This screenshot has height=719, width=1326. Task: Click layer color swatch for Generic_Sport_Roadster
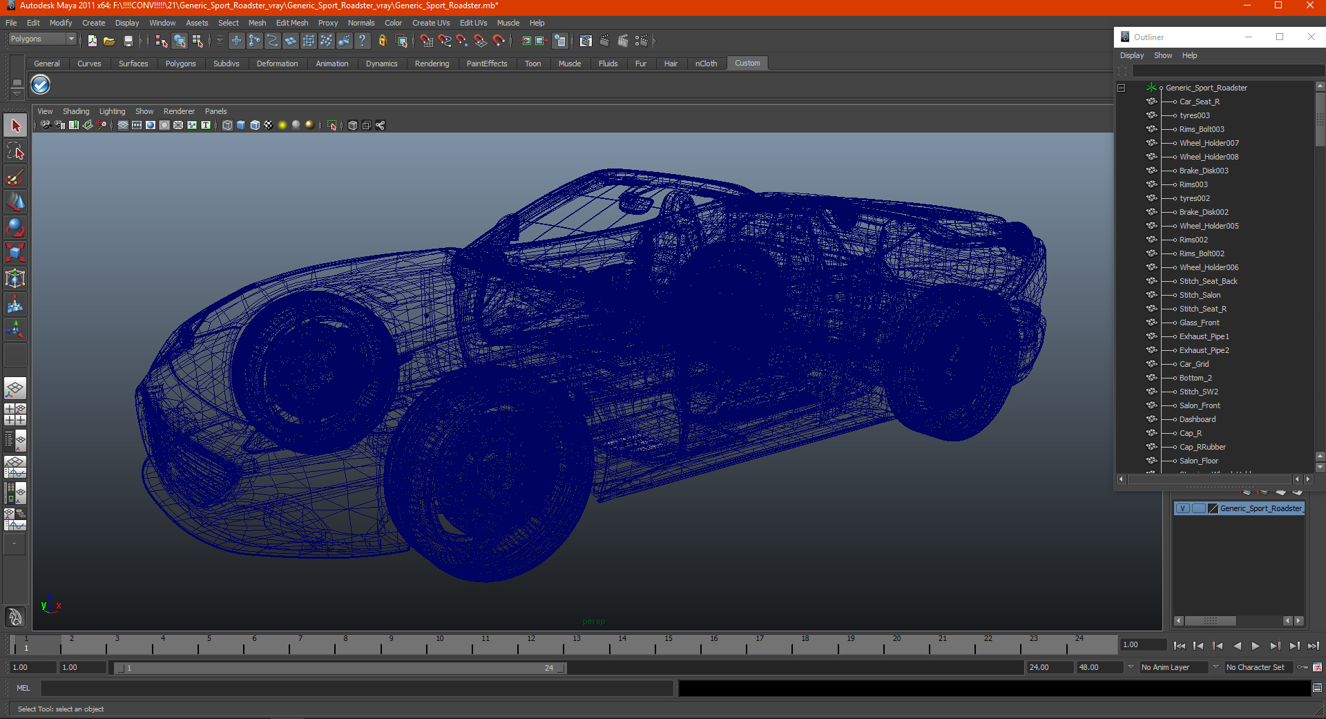(1213, 508)
